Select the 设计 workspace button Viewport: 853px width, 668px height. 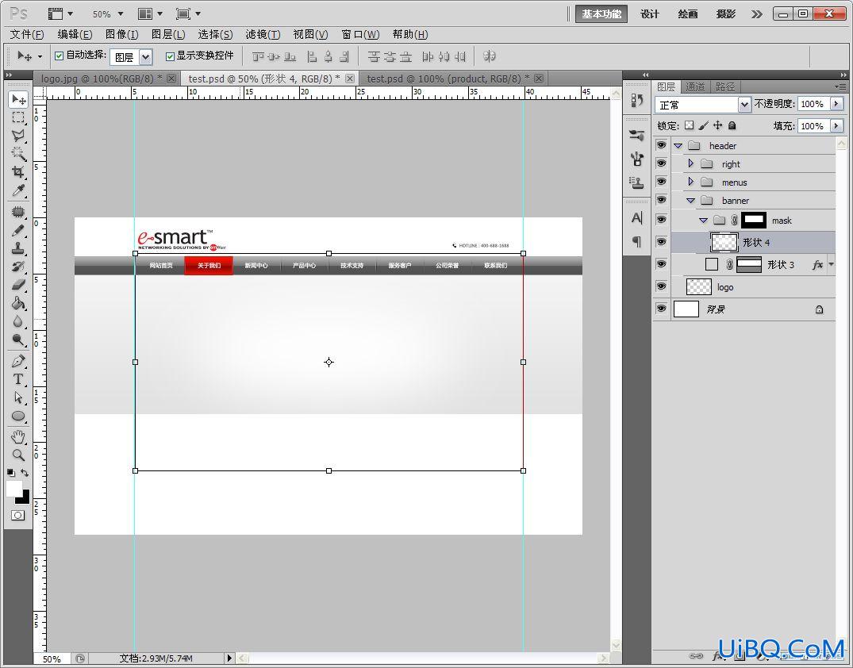(x=650, y=14)
